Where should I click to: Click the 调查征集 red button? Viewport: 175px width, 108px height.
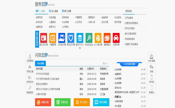[43, 102]
